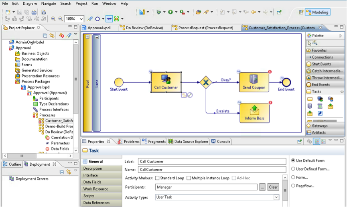Open the zoom percentage dropdown
This screenshot has height=207, width=347.
point(81,19)
